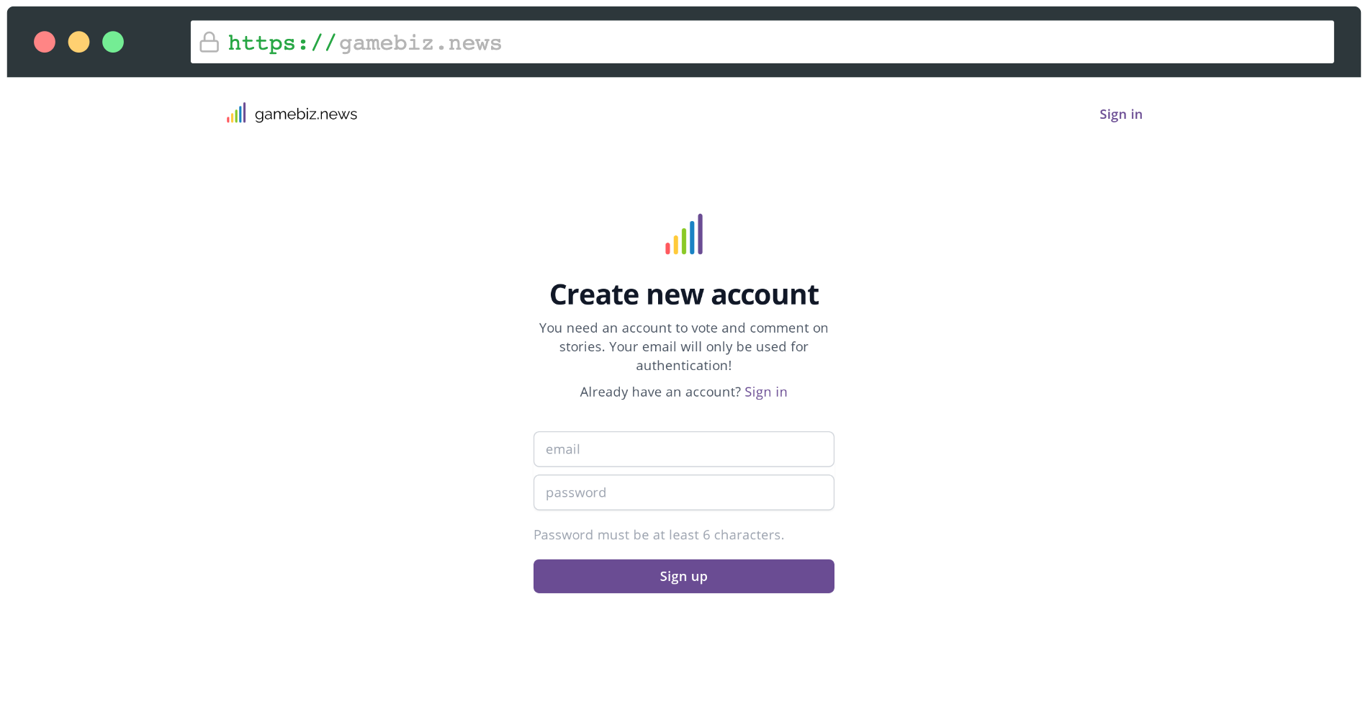The image size is (1368, 720).
Task: Click the Sign in link below intro text
Action: click(x=765, y=392)
